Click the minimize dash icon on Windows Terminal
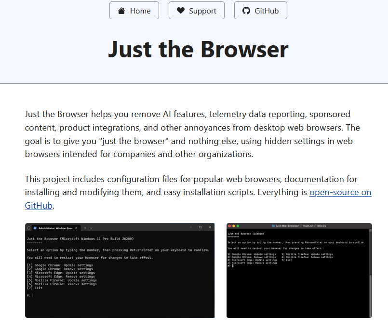 [x=191, y=227]
